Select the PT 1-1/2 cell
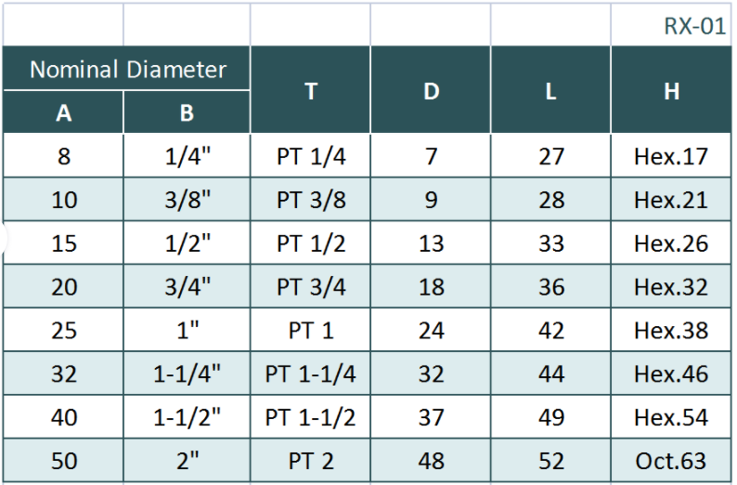The image size is (737, 485). click(311, 417)
